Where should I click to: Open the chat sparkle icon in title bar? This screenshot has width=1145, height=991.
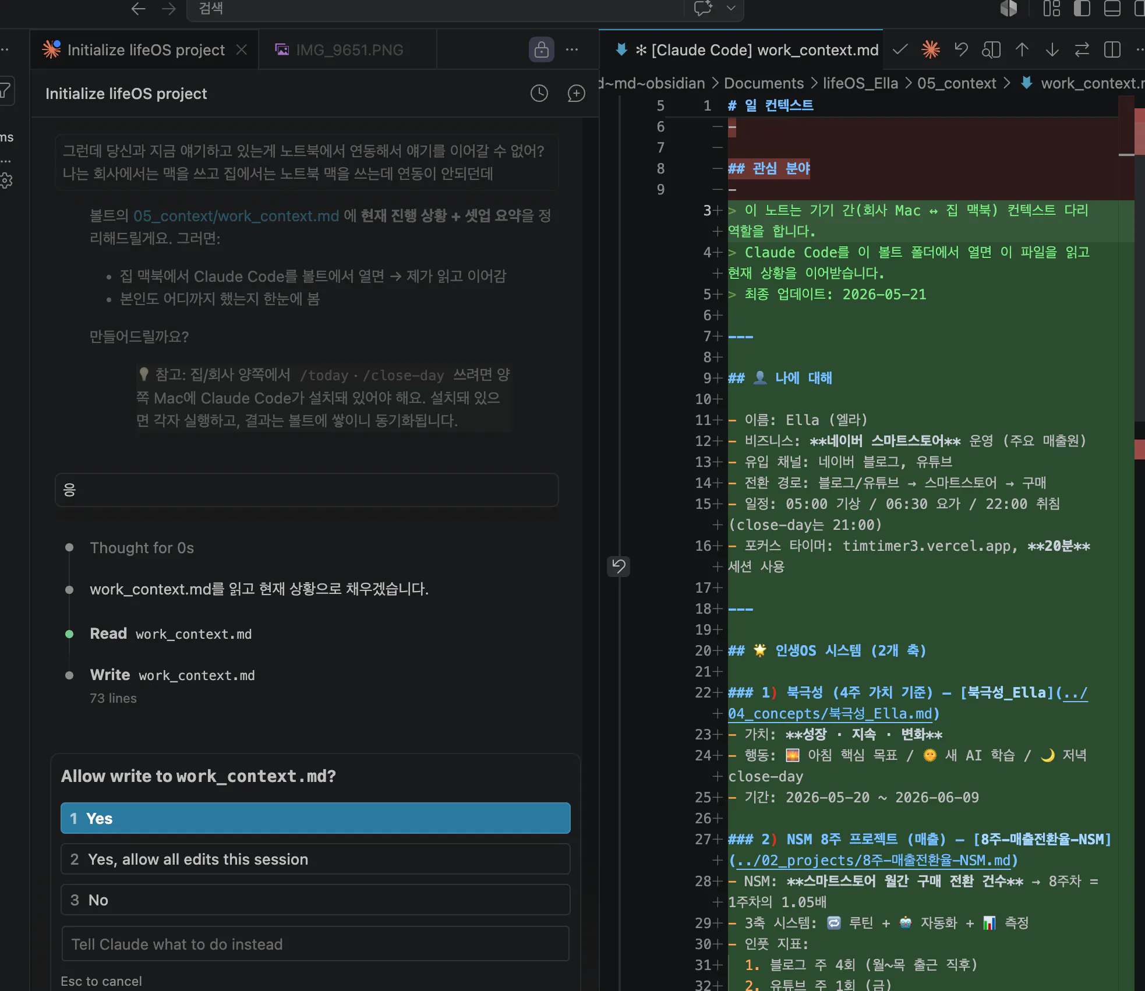[x=703, y=8]
